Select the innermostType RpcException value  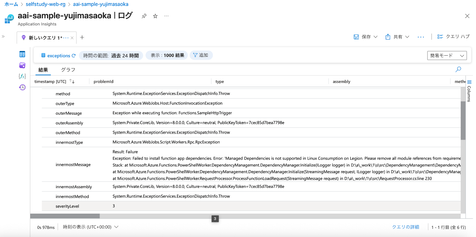(166, 142)
